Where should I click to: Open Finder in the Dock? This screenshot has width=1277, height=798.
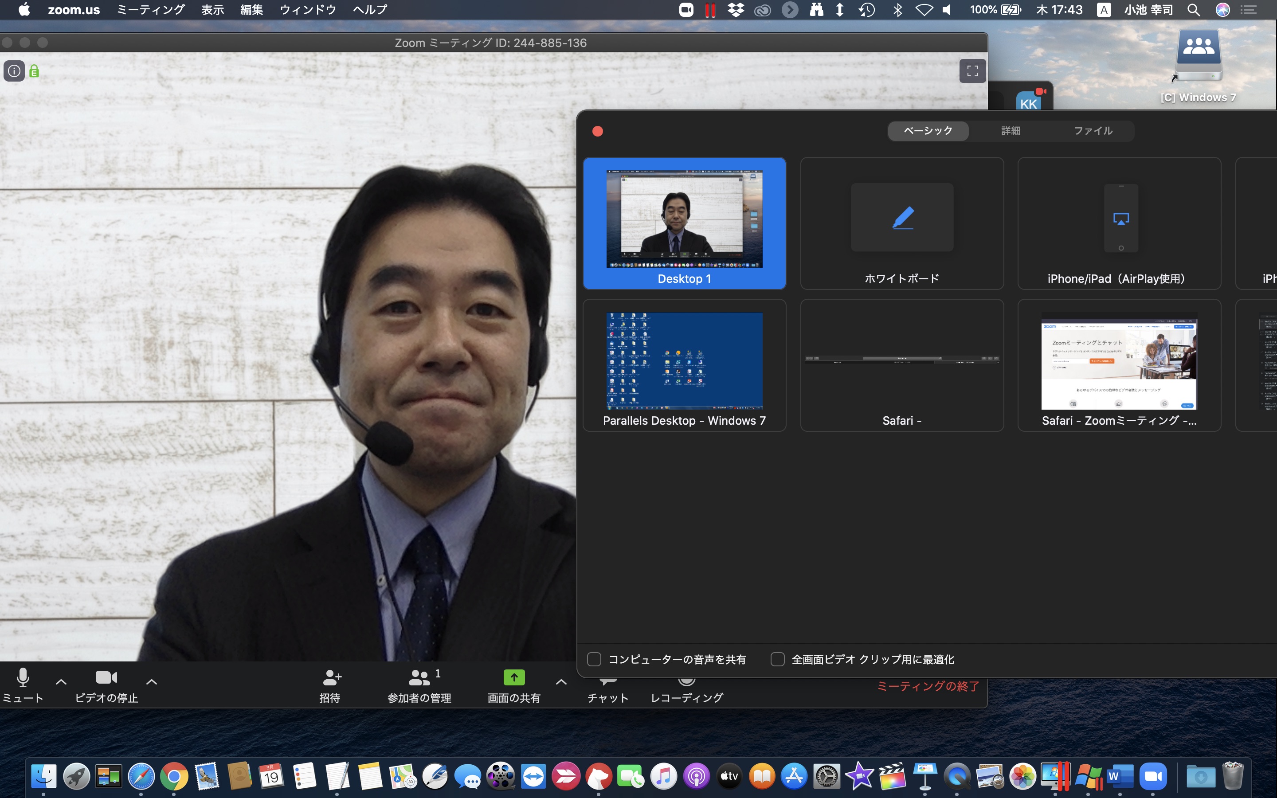(44, 776)
